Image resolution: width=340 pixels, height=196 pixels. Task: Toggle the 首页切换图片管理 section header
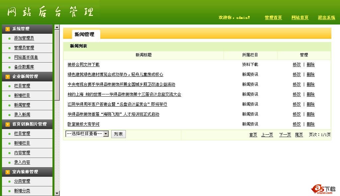click(27, 124)
